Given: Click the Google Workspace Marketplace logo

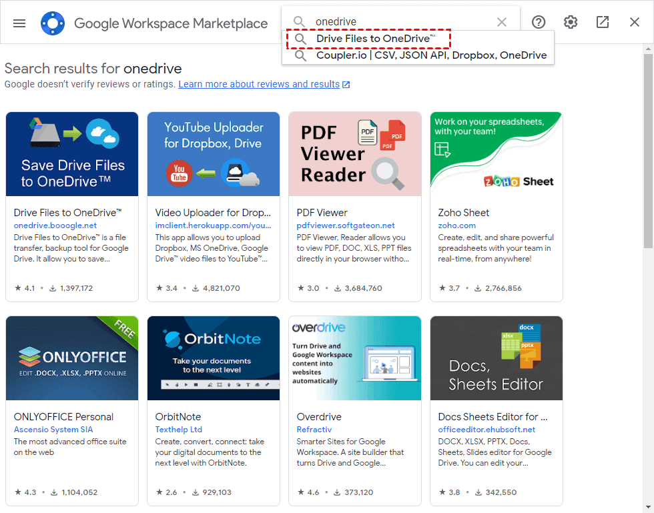Looking at the screenshot, I should pyautogui.click(x=53, y=23).
